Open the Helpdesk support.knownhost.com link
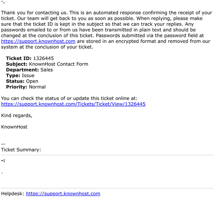The height and width of the screenshot is (197, 214). click(x=63, y=194)
